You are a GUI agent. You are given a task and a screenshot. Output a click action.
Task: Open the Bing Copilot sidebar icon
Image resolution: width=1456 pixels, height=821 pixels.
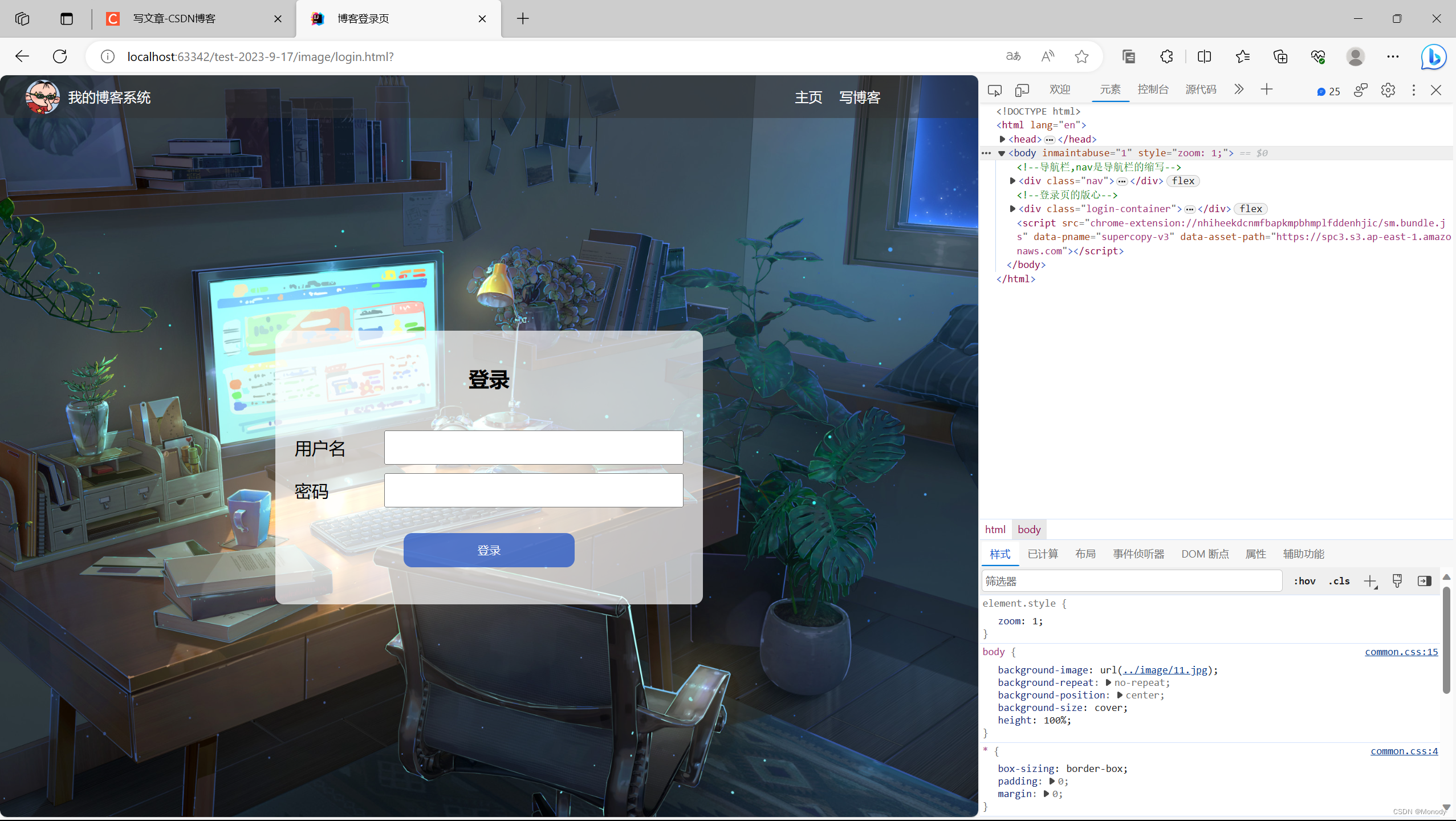click(x=1433, y=56)
